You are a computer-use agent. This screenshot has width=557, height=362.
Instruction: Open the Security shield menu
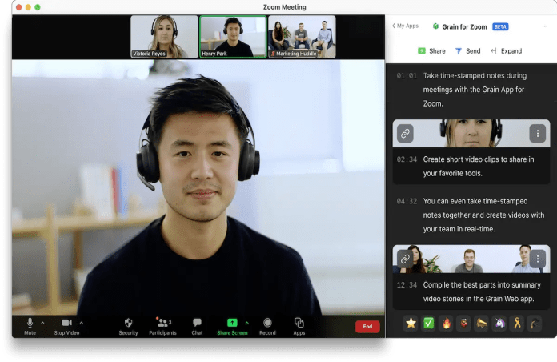point(128,326)
